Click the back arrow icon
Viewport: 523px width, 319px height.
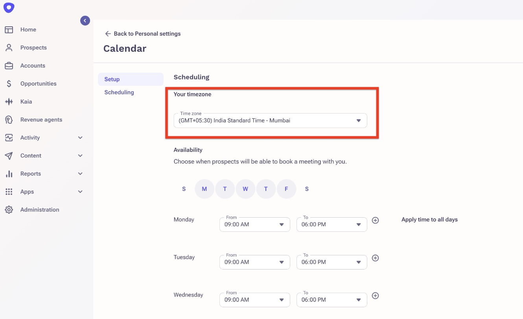(x=108, y=34)
